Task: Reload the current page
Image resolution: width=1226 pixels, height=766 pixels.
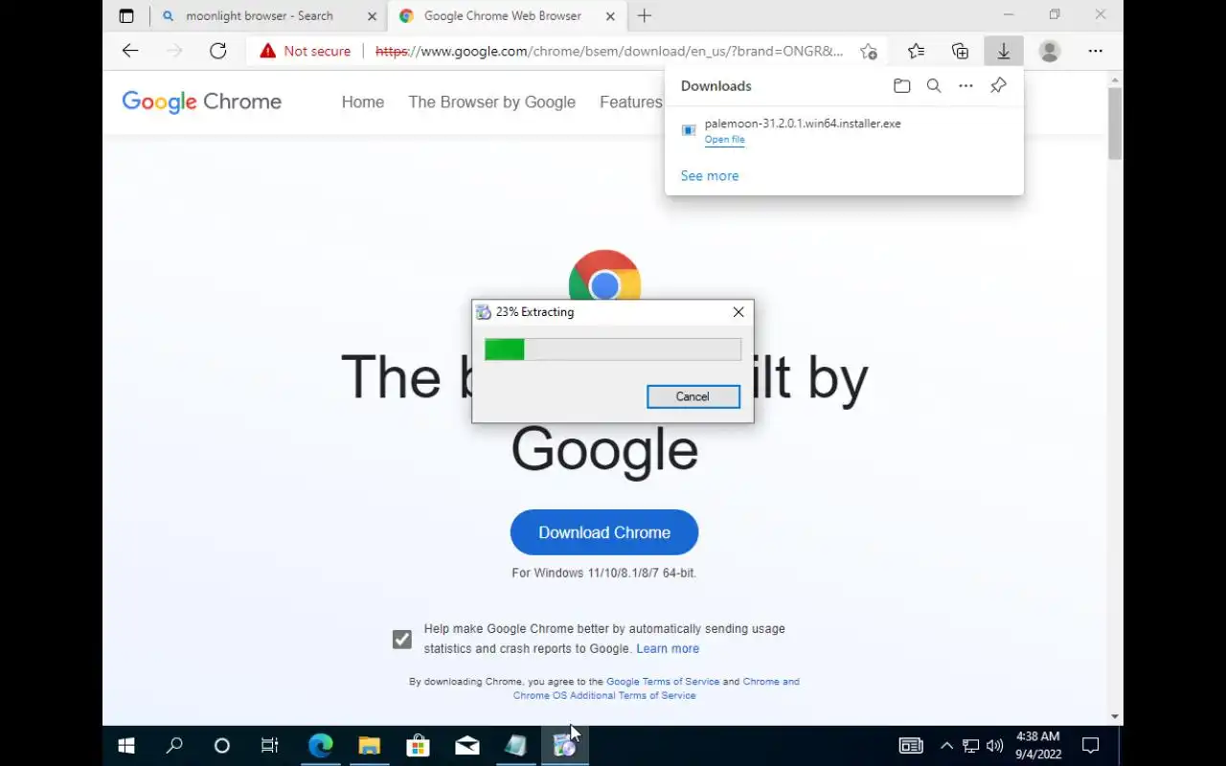Action: click(x=218, y=51)
